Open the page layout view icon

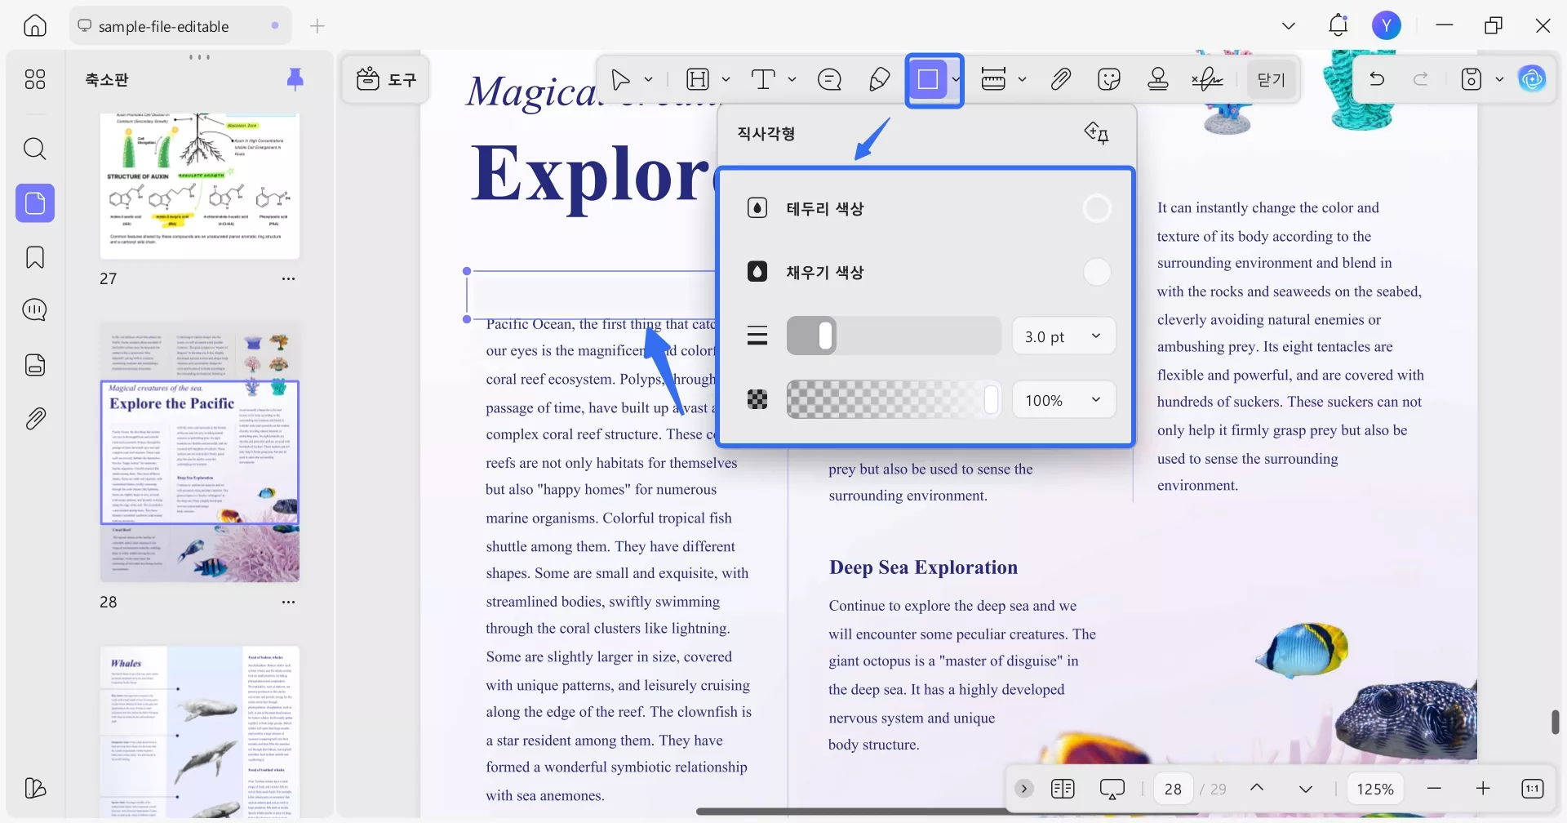[1063, 789]
